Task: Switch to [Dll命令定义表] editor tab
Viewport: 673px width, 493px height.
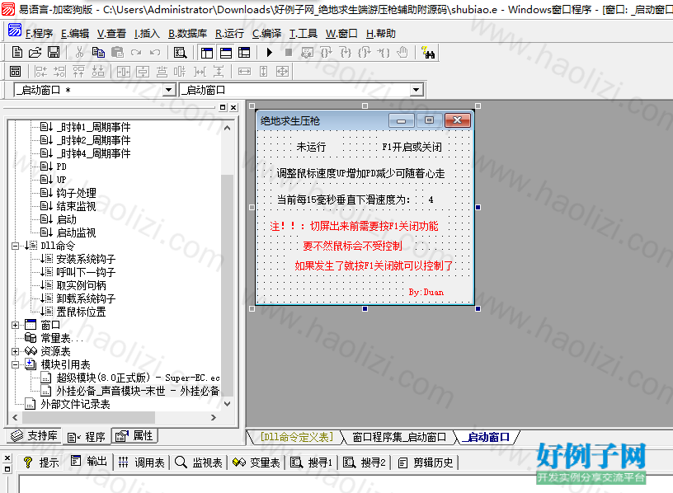Action: 297,437
